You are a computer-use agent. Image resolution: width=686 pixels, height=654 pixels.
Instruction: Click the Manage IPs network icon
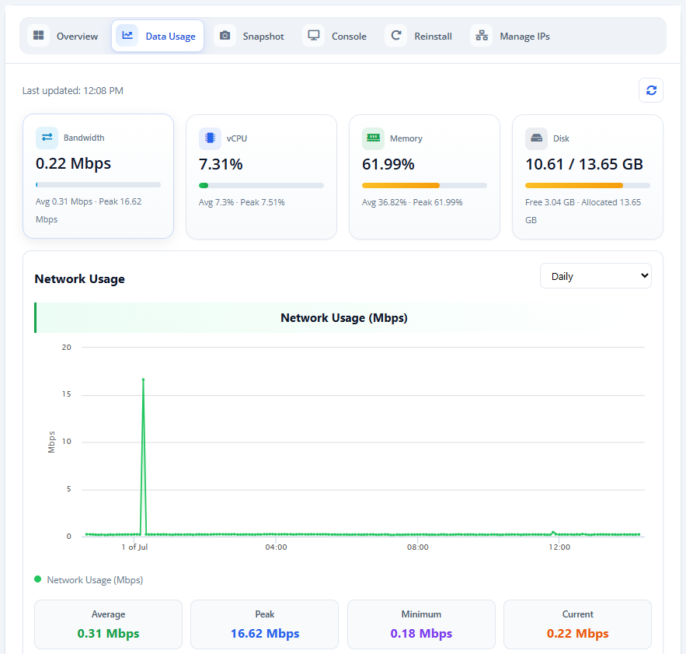[482, 36]
